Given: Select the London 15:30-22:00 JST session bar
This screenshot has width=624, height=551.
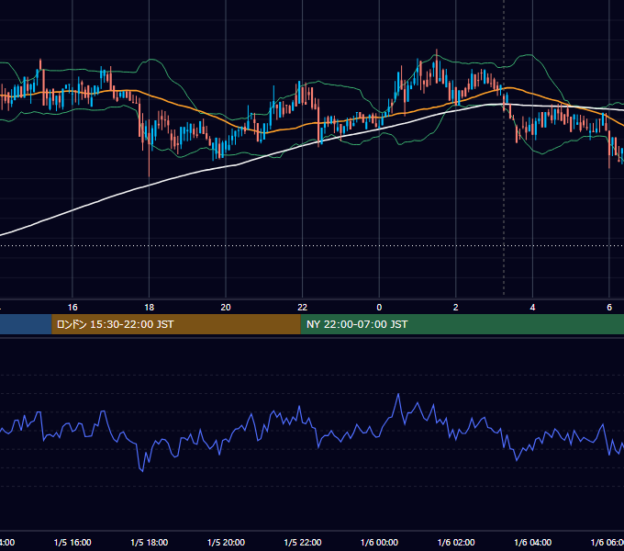Looking at the screenshot, I should tap(176, 324).
